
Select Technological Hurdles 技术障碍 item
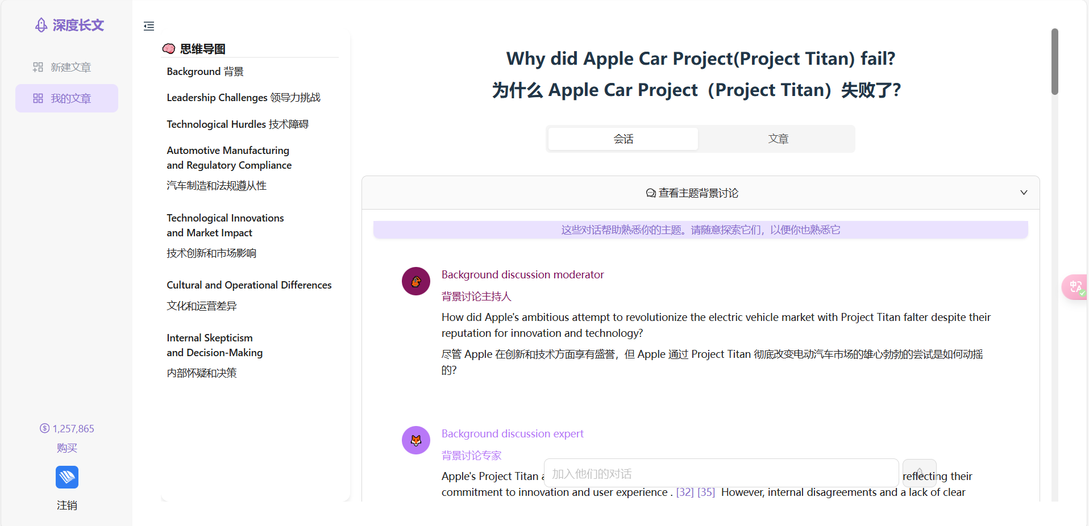click(238, 124)
